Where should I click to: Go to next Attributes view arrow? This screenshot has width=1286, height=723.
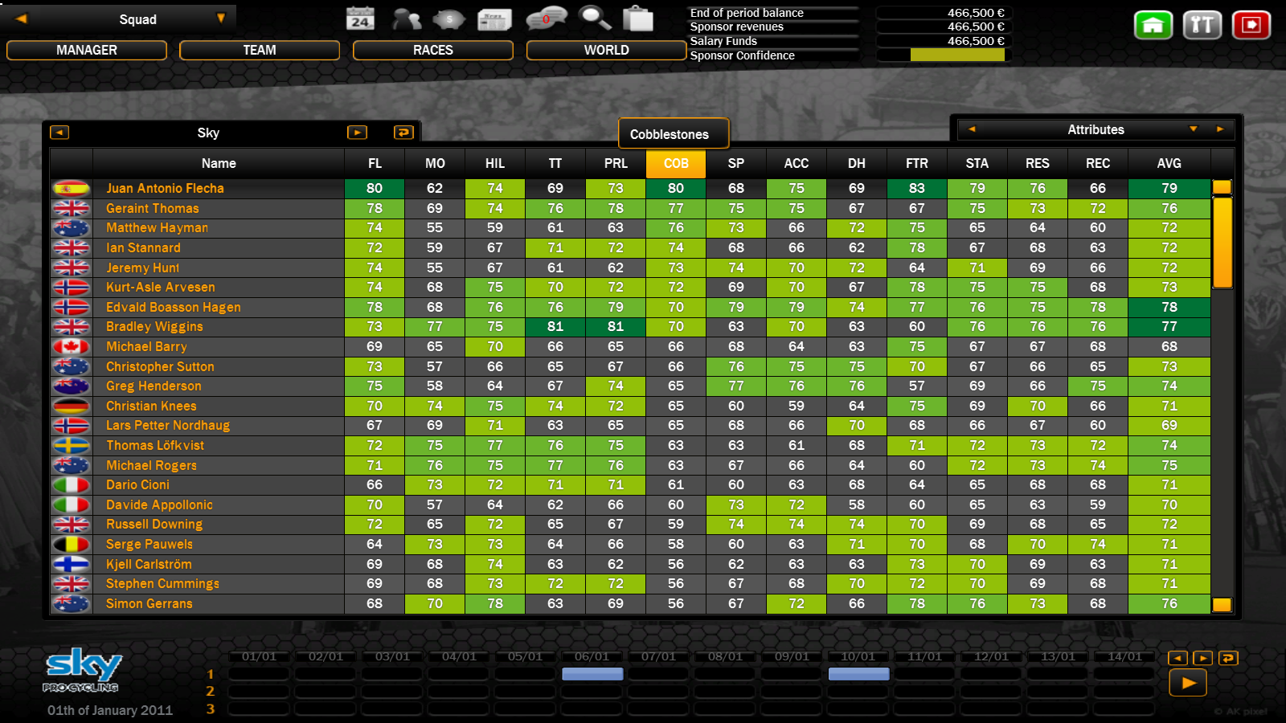coord(1220,129)
